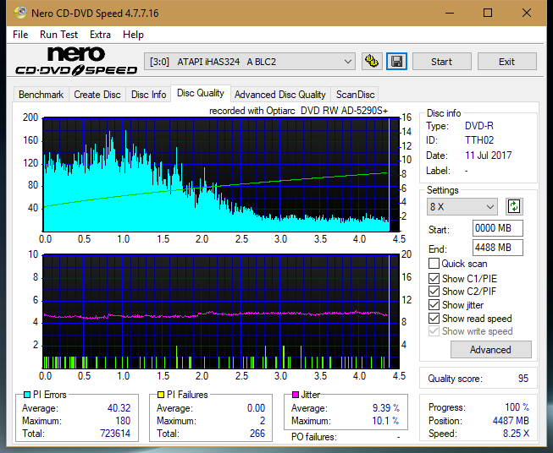Click the Jitter average 9.39 %
The image size is (553, 453).
(386, 408)
